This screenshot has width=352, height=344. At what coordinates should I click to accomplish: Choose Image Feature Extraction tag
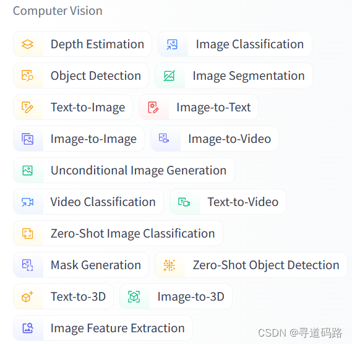coord(103,329)
